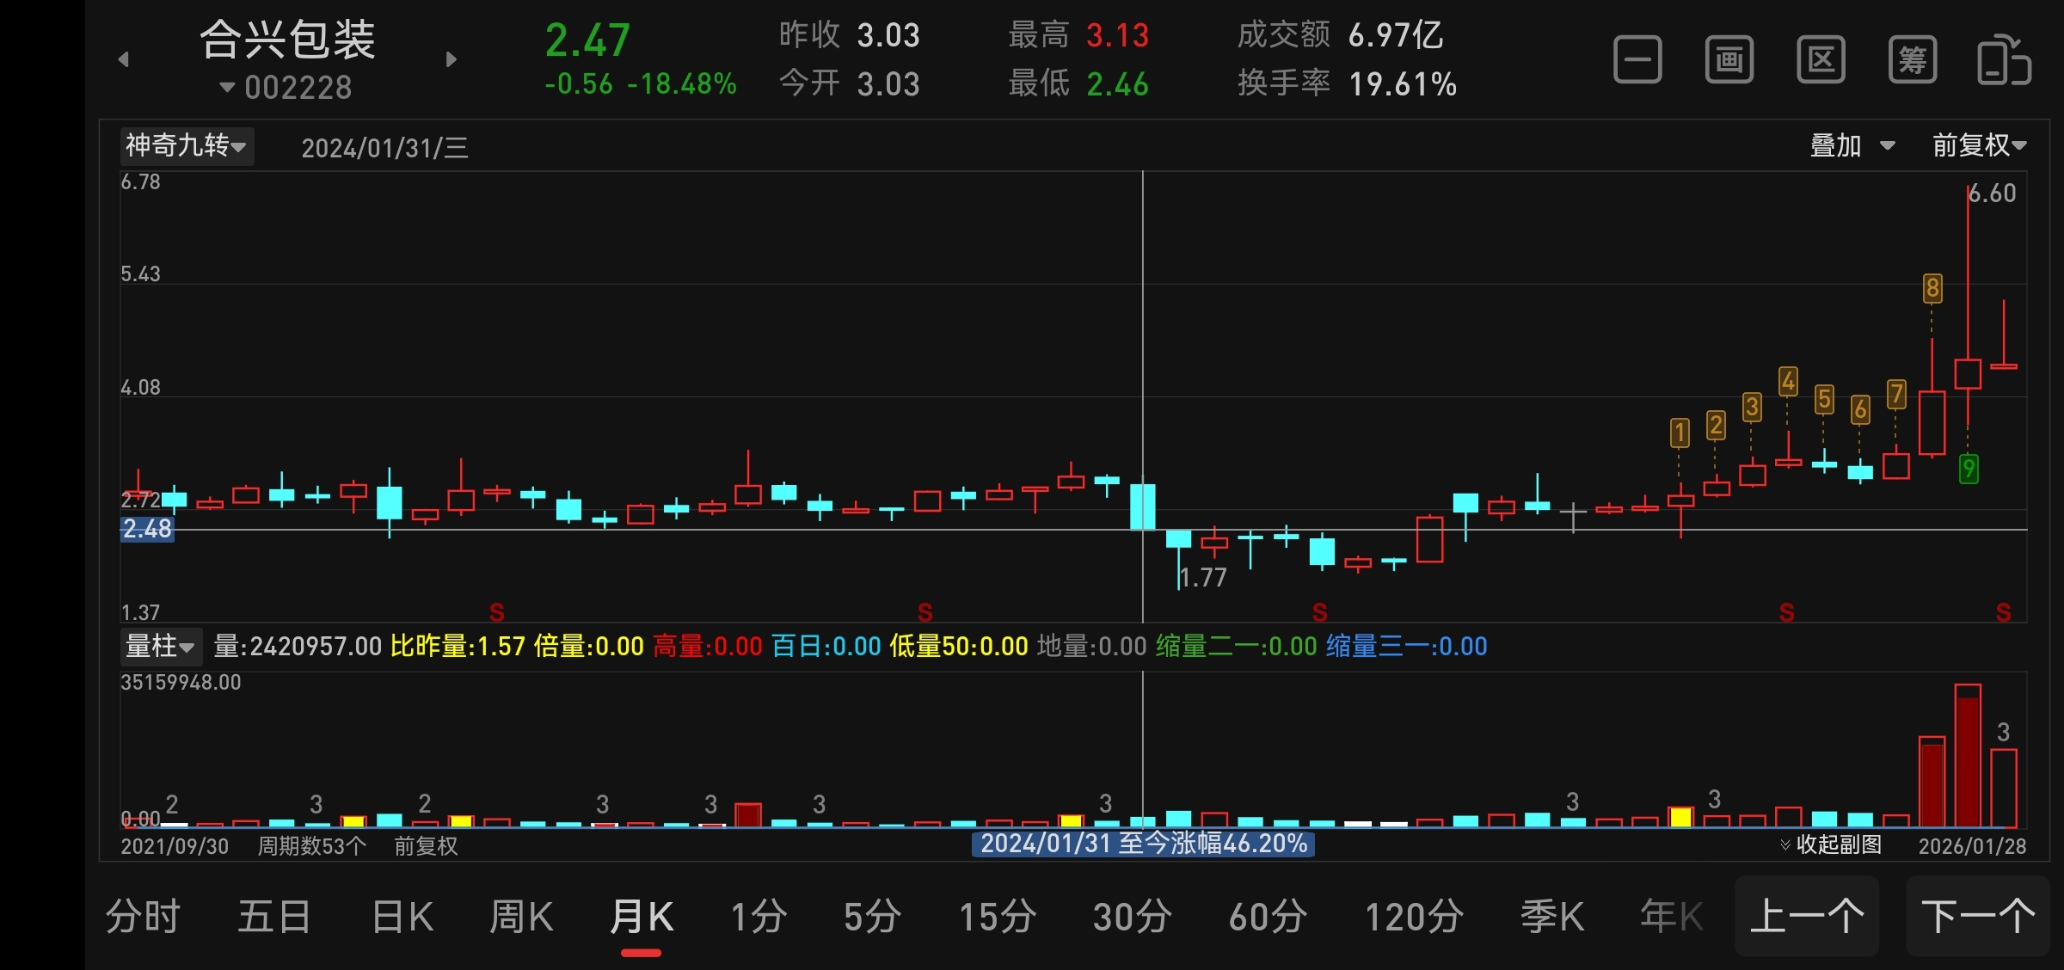Switch to 日K daily chart tab
Viewport: 2064px width, 970px height.
point(402,917)
